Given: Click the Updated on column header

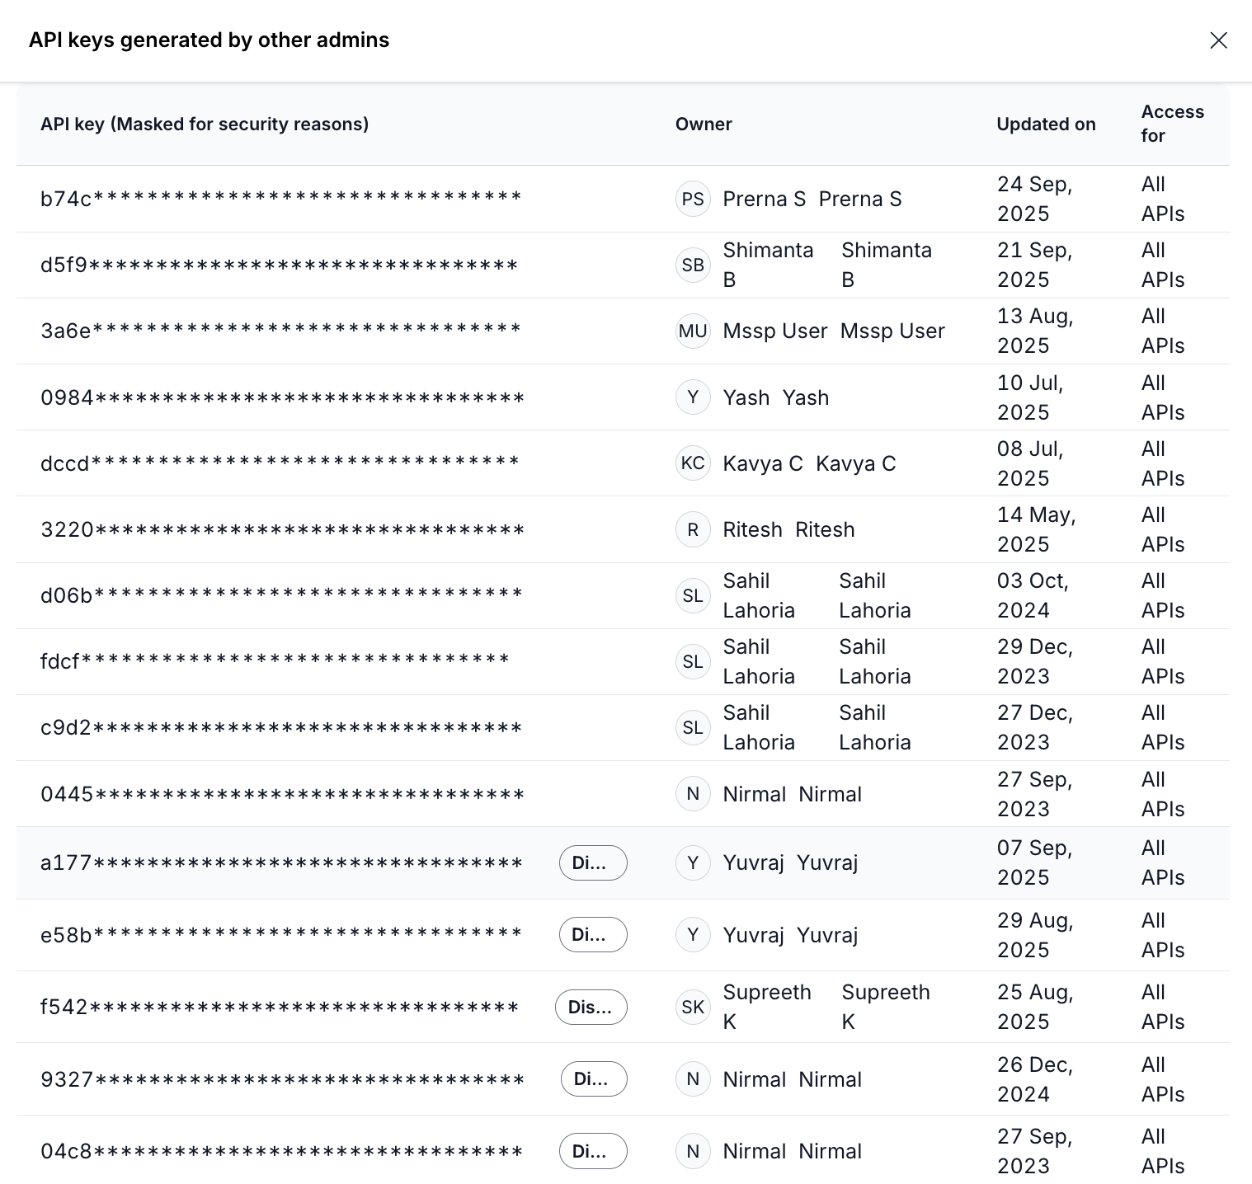Looking at the screenshot, I should click(1046, 124).
